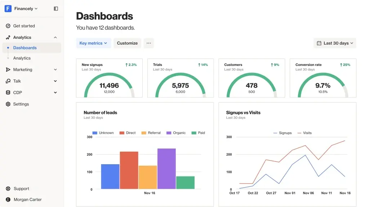Open the Key metrics dropdown
Image resolution: width=369 pixels, height=207 pixels.
[x=93, y=43]
